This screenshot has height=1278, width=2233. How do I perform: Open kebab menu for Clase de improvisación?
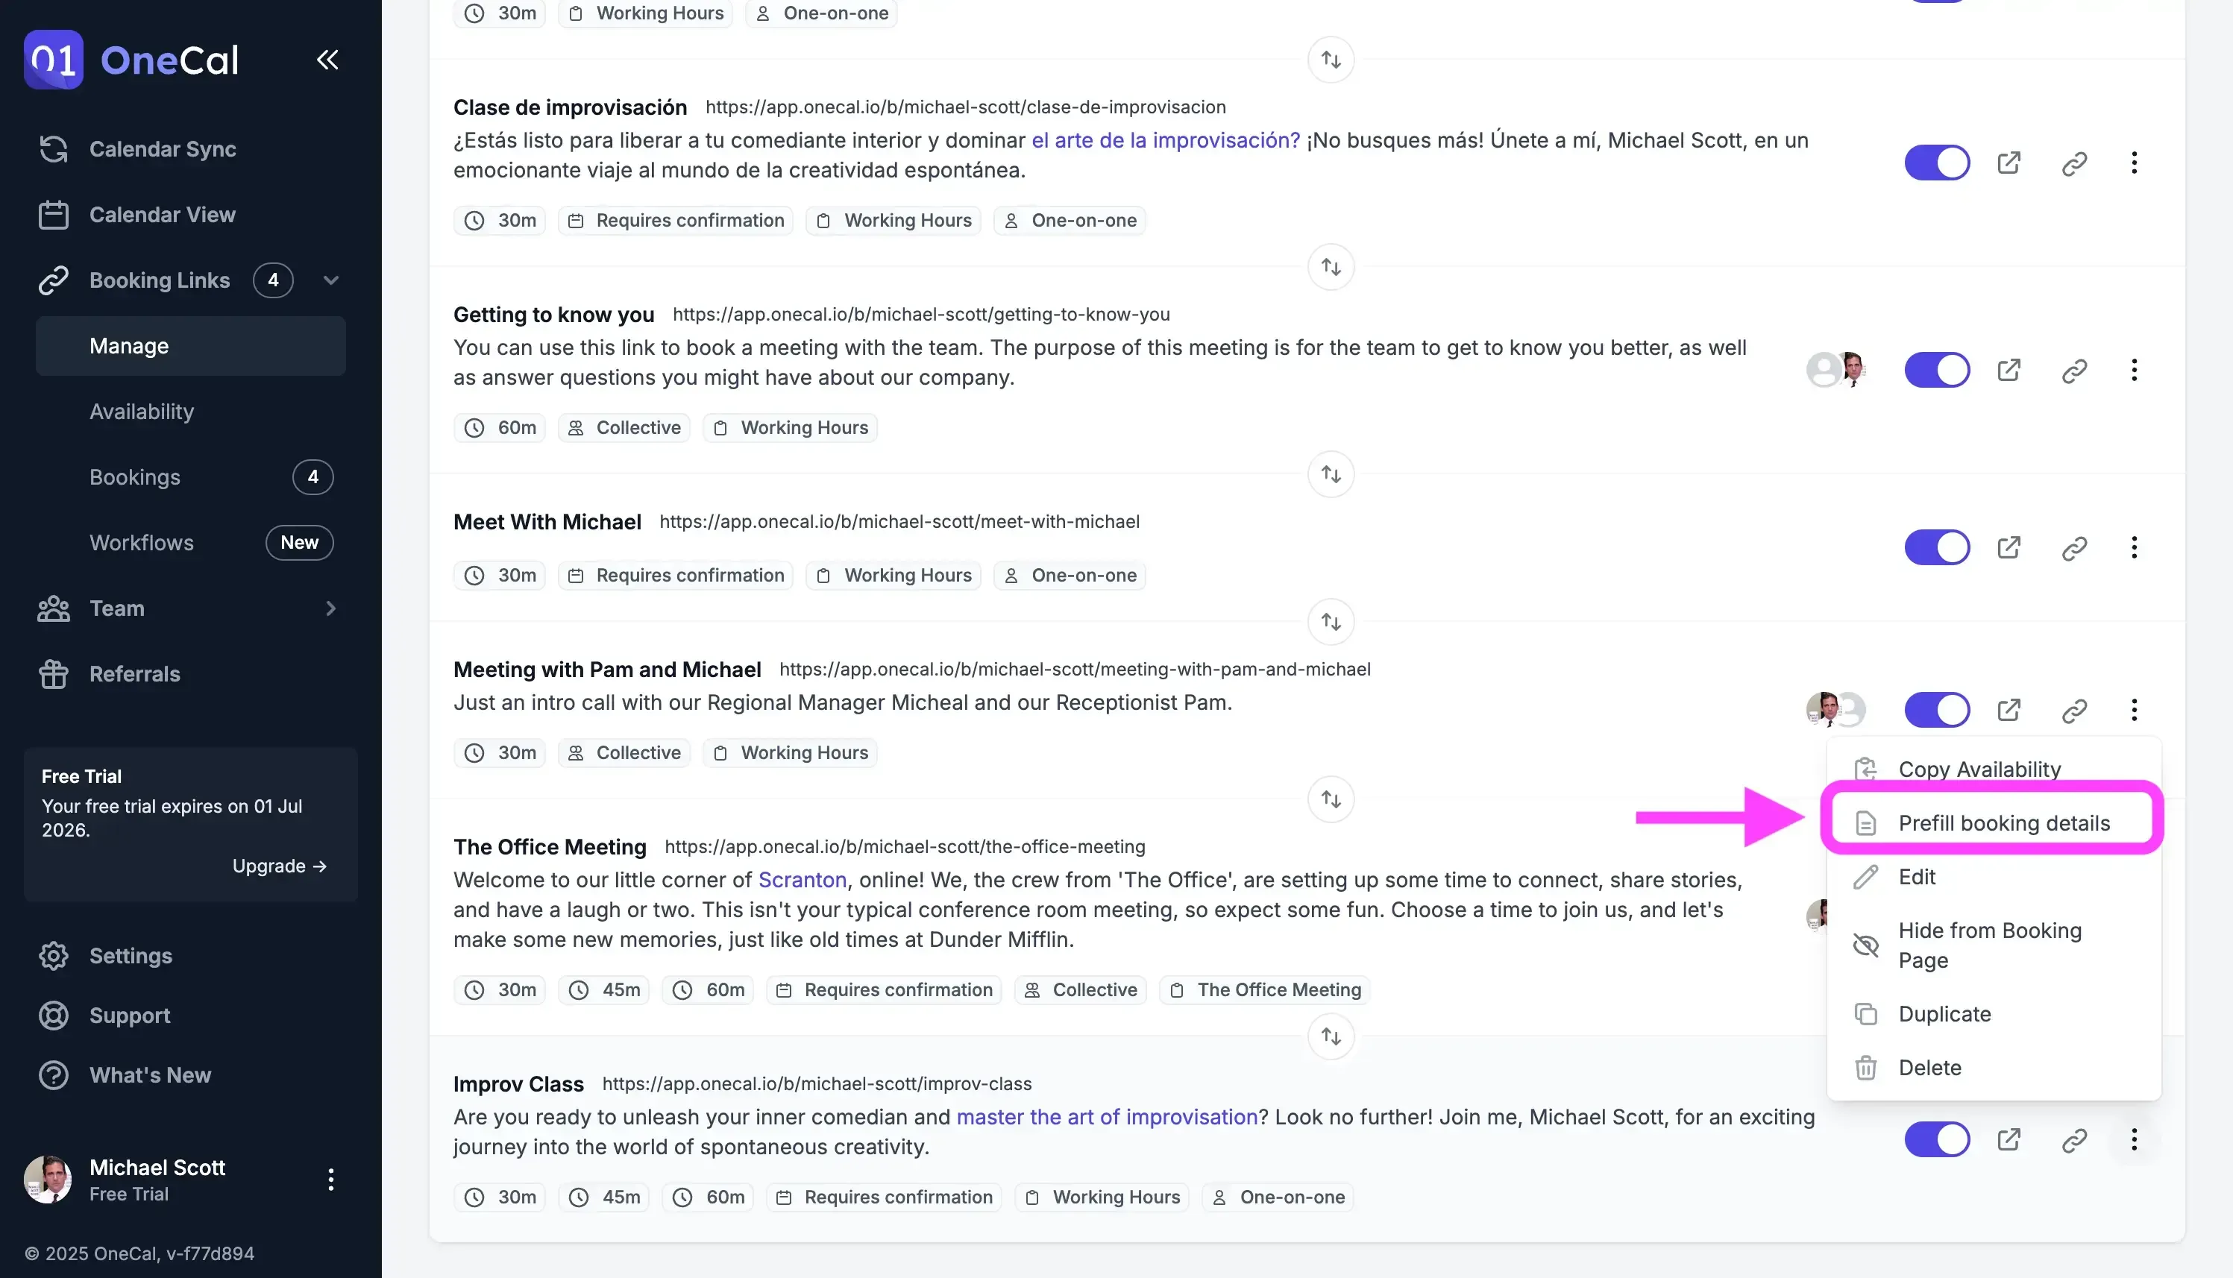point(2134,163)
